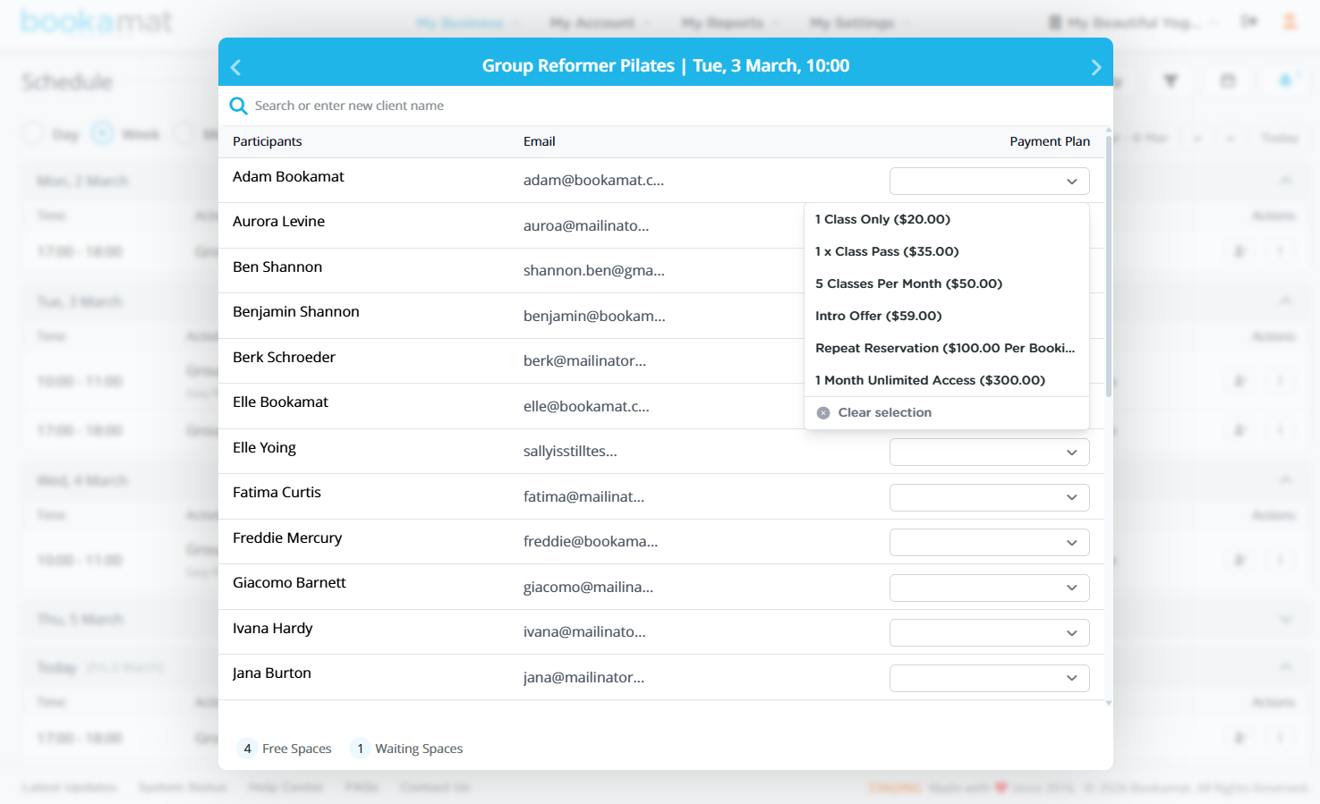The height and width of the screenshot is (804, 1320).
Task: Click email giacomo@mailina...
Action: [x=588, y=588]
